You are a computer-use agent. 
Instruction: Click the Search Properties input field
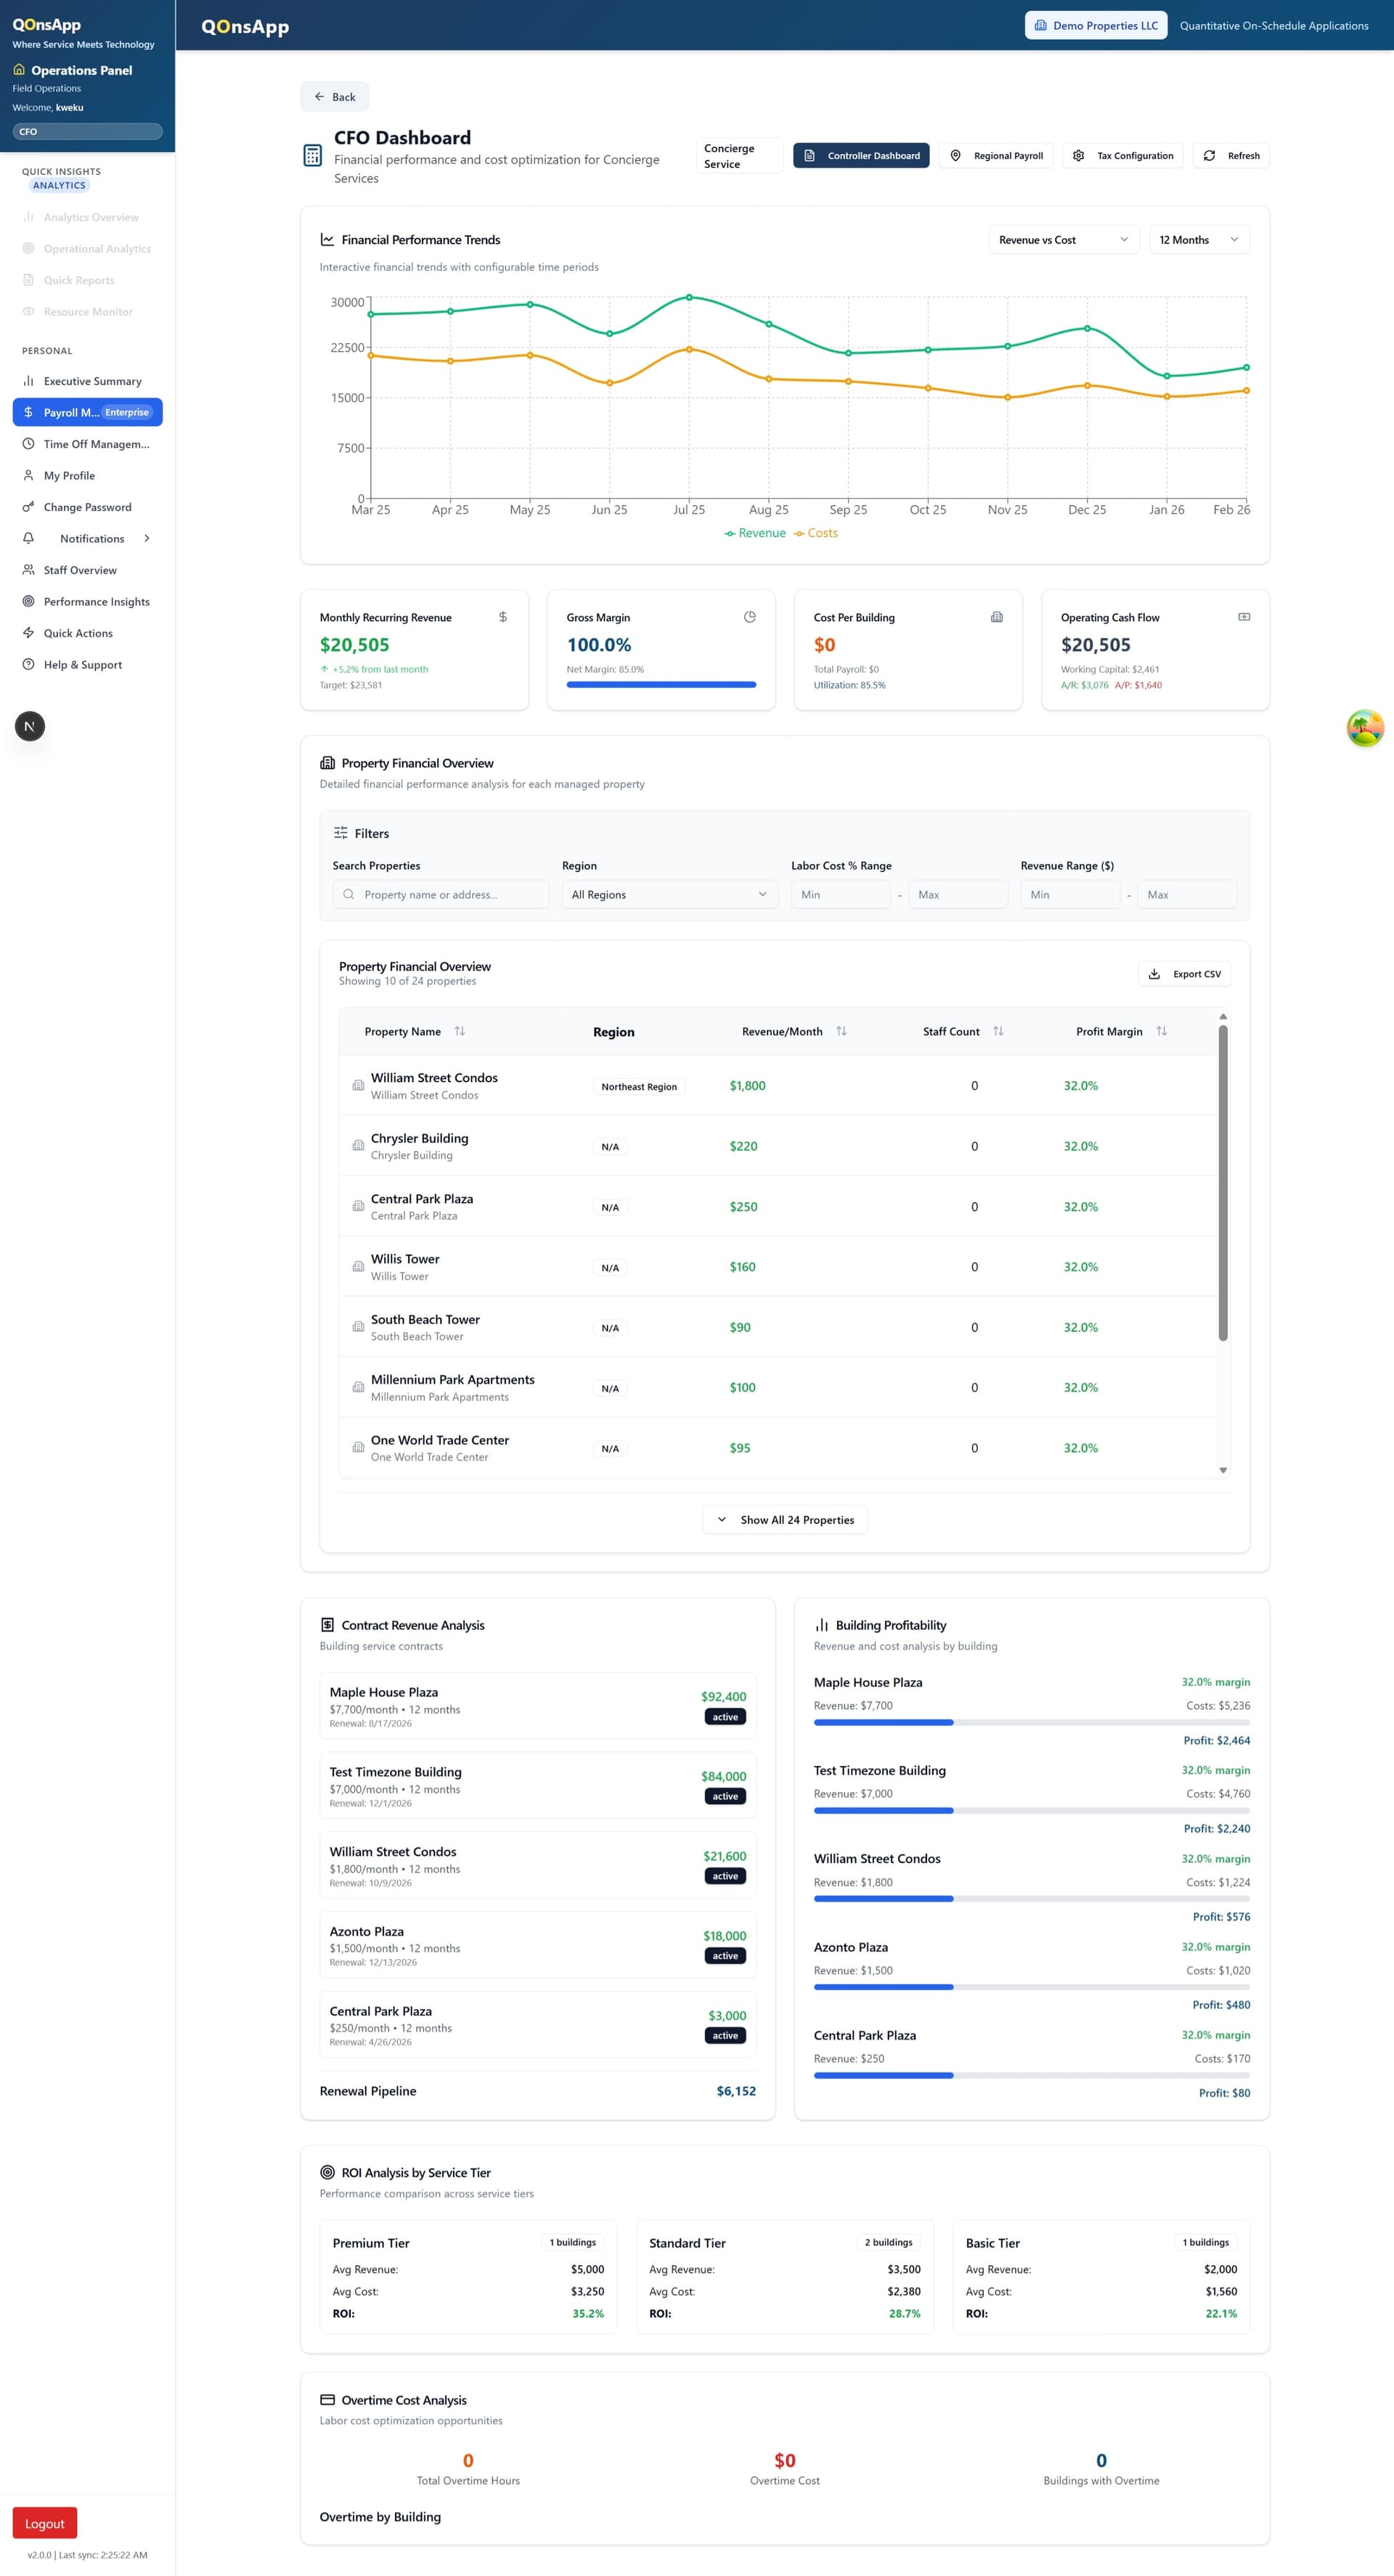[440, 894]
